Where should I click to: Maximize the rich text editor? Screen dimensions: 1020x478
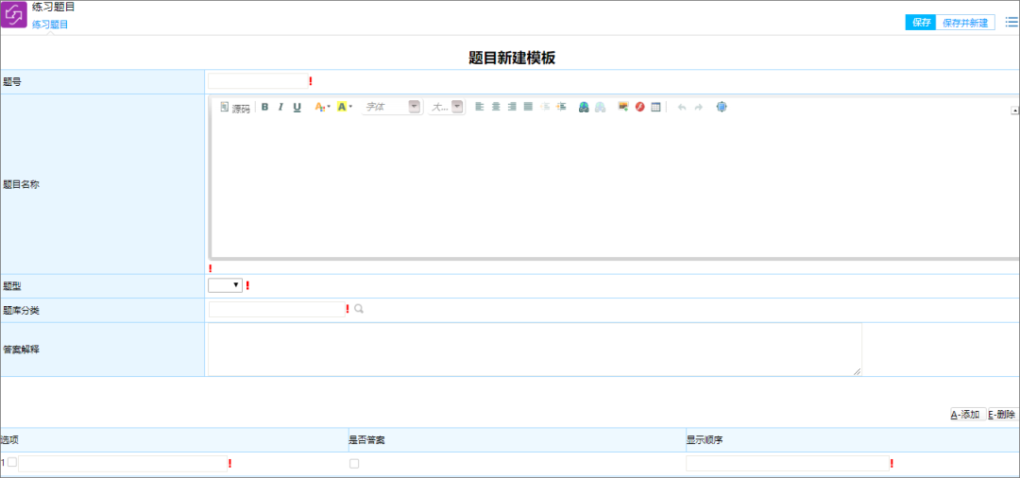(722, 107)
